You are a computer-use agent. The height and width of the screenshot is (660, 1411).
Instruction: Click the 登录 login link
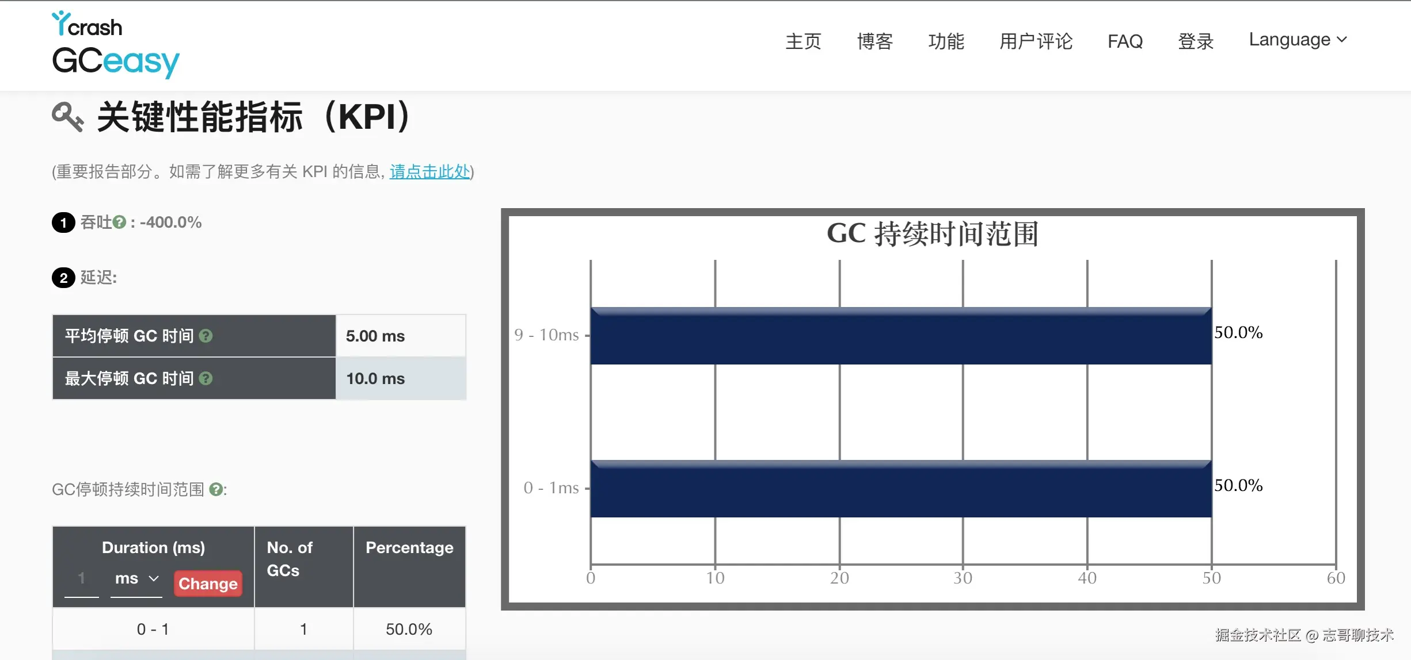tap(1196, 41)
